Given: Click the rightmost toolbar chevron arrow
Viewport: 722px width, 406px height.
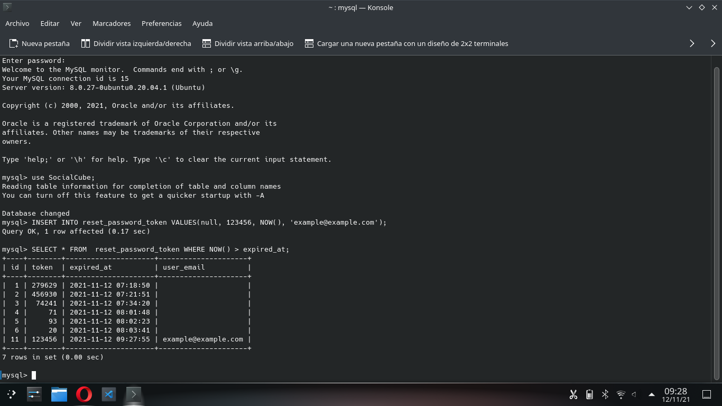Looking at the screenshot, I should click(713, 43).
